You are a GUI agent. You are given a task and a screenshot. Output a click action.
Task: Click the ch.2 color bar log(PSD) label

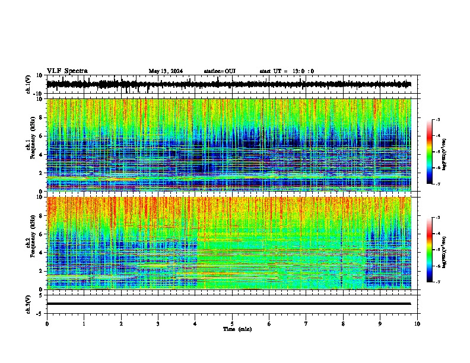click(444, 252)
